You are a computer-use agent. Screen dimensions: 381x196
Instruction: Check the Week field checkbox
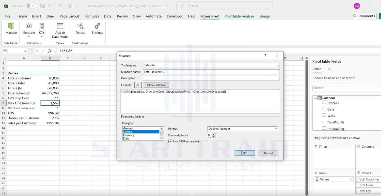tap(324, 115)
